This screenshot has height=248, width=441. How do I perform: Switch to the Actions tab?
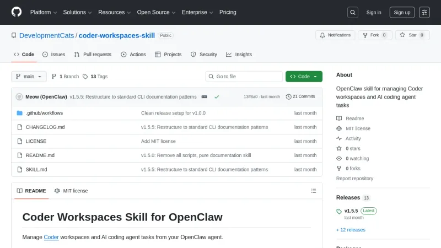point(133,55)
